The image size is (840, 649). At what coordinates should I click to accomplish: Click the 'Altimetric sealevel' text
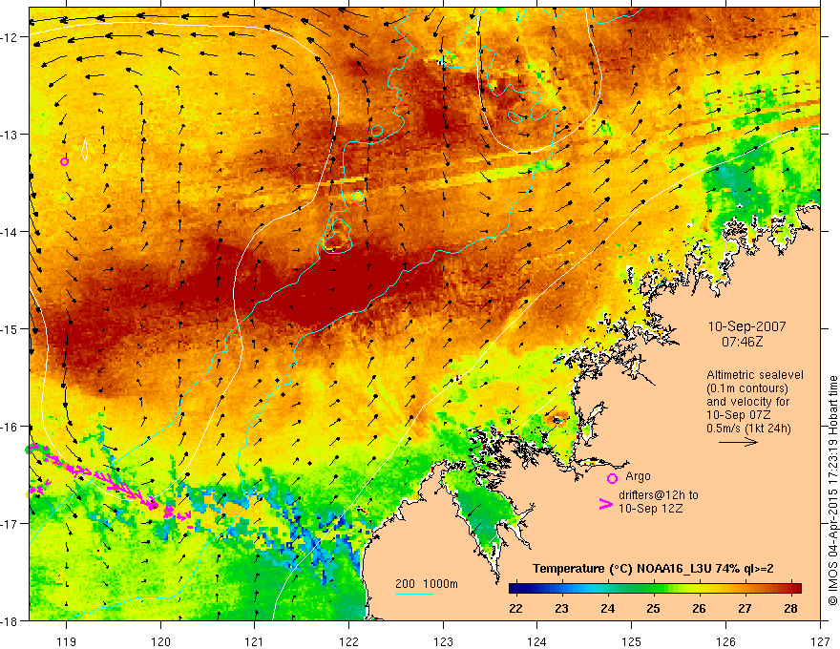pos(755,375)
